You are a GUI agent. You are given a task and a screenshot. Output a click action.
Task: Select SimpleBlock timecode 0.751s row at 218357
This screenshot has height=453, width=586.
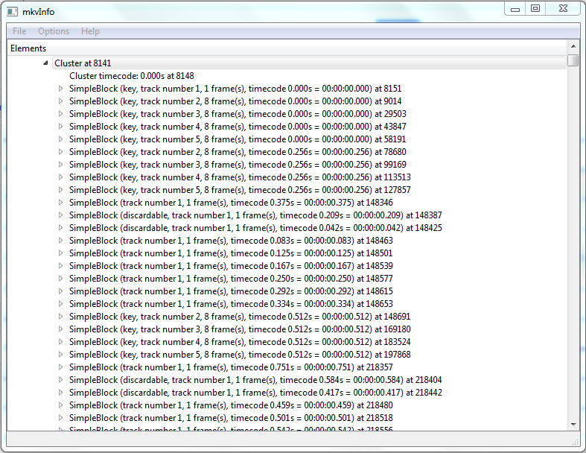[x=231, y=367]
